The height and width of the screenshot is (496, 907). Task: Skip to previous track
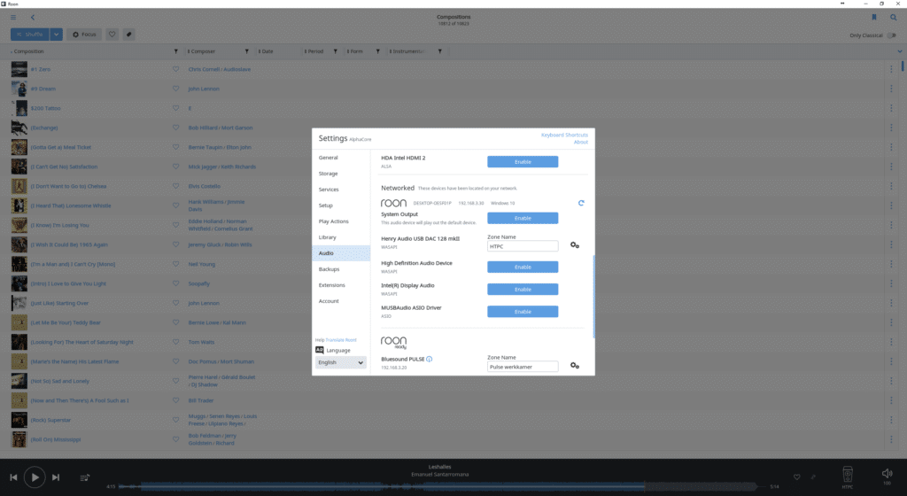(13, 477)
